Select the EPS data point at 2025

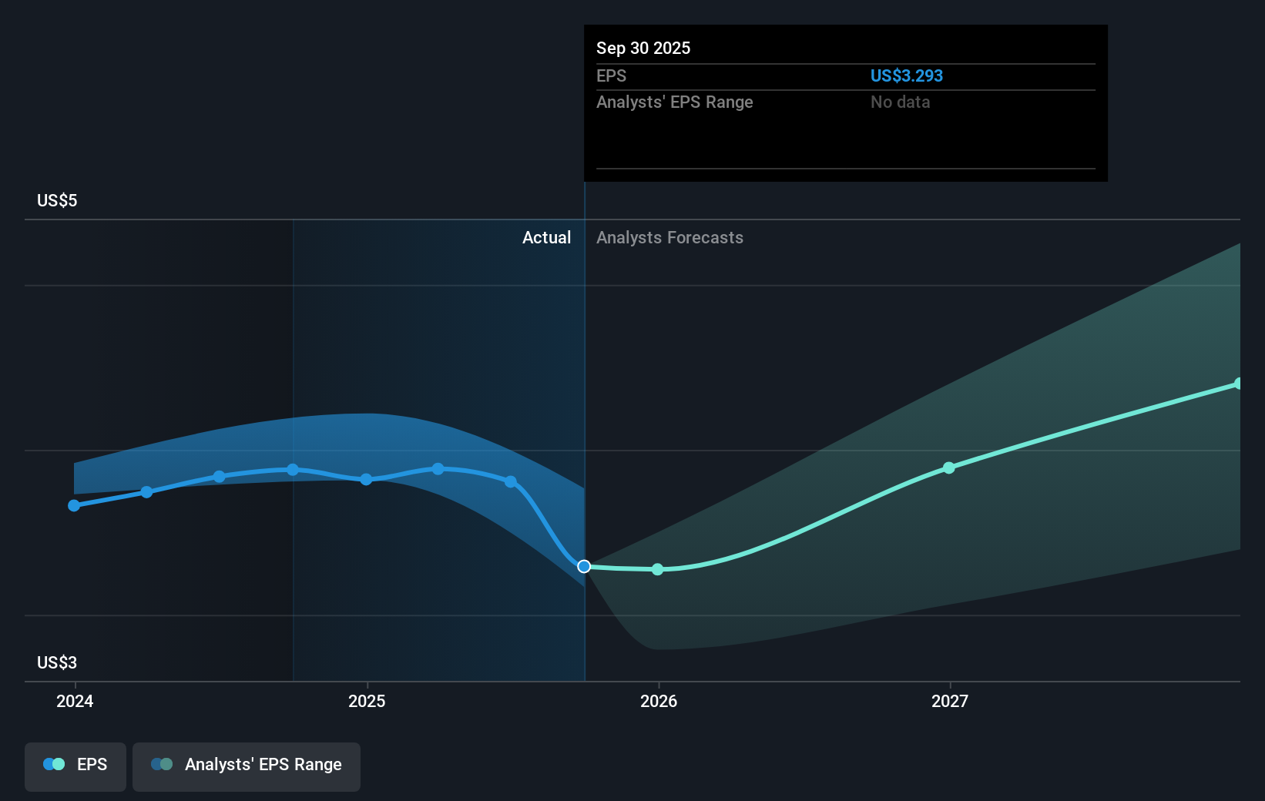click(366, 479)
